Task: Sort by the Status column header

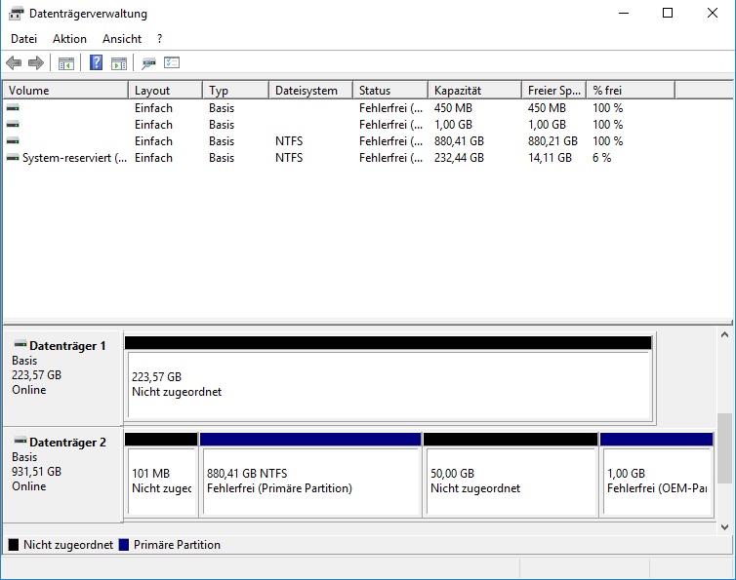Action: coord(390,90)
